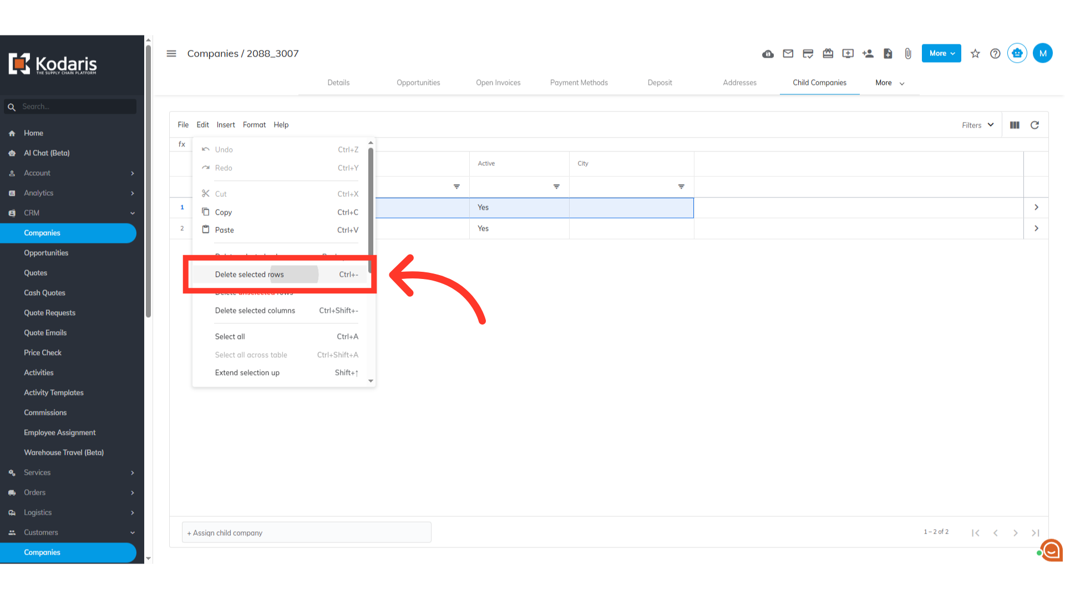Choose Delete selected rows menu entry
This screenshot has height=599, width=1065.
pos(250,275)
